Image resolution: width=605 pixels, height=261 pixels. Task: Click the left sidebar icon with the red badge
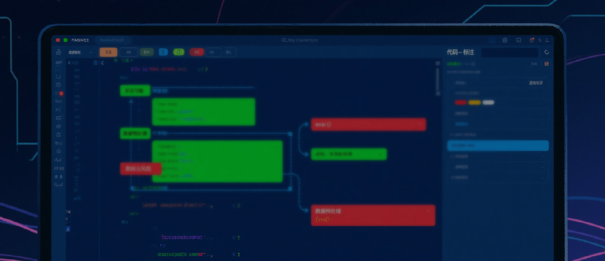click(59, 93)
